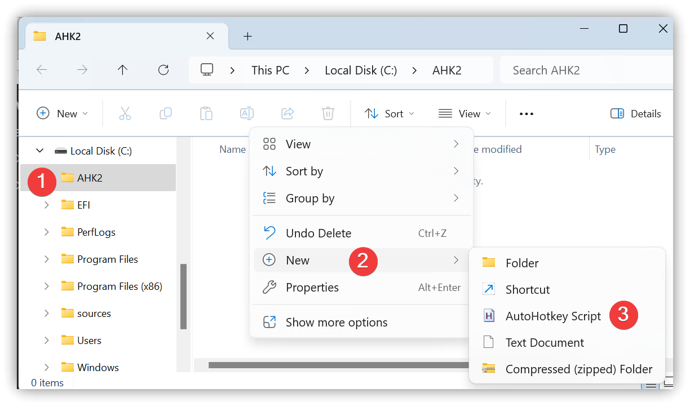The image size is (690, 406).
Task: Choose Undo Delete in context menu
Action: coord(361,233)
